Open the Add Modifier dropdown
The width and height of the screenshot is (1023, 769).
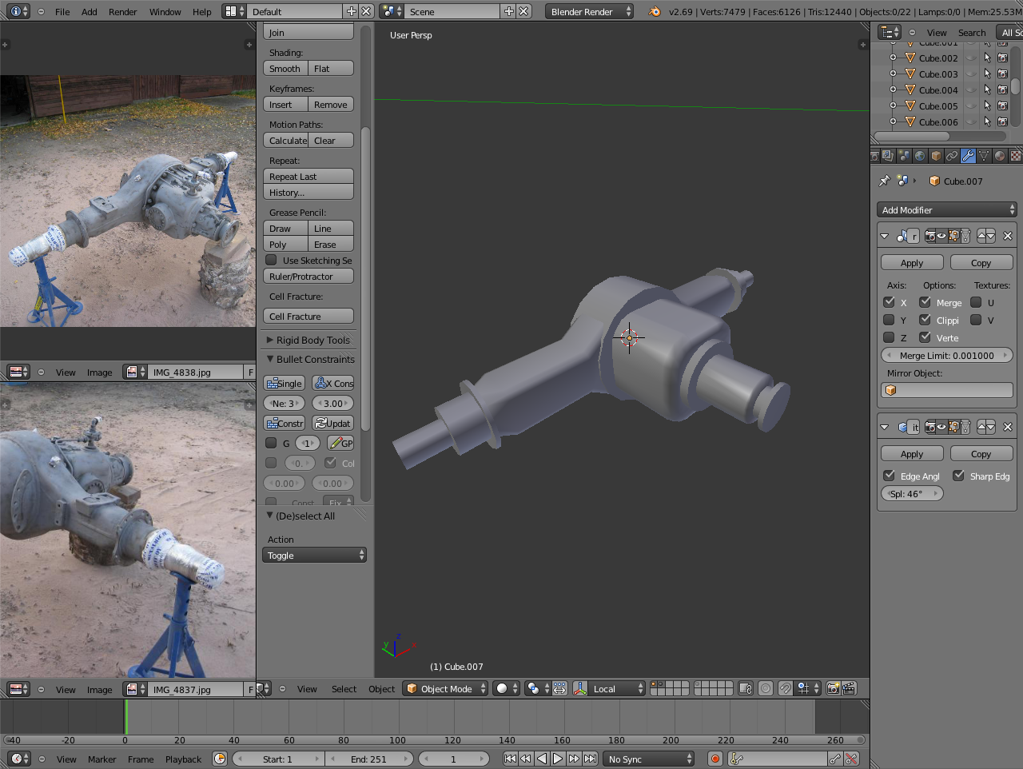946,209
